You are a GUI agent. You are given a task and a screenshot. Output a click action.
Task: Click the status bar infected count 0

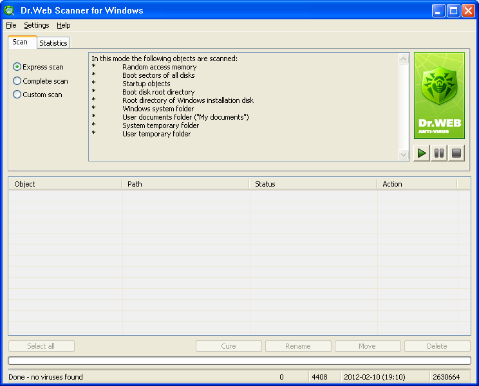click(281, 377)
